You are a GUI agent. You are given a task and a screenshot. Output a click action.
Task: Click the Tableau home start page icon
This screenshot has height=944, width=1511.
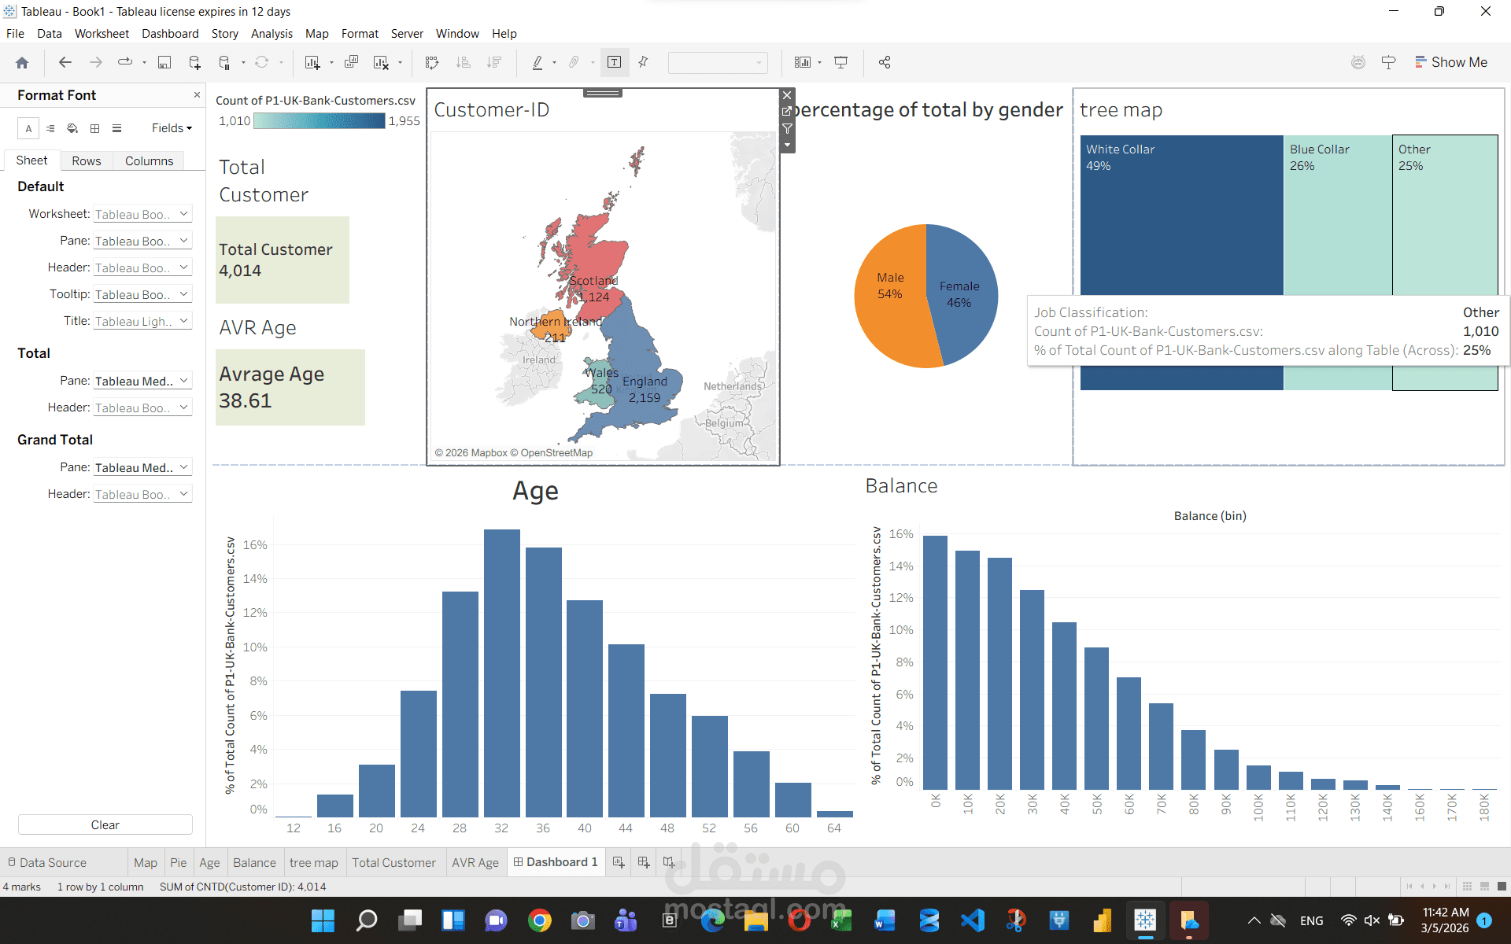[22, 62]
